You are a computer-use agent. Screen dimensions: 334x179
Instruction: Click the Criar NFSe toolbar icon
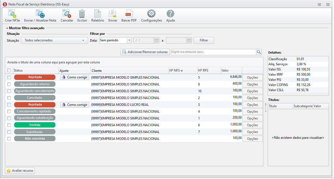pyautogui.click(x=12, y=14)
